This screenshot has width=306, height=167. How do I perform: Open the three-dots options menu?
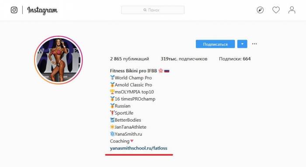coord(254,44)
